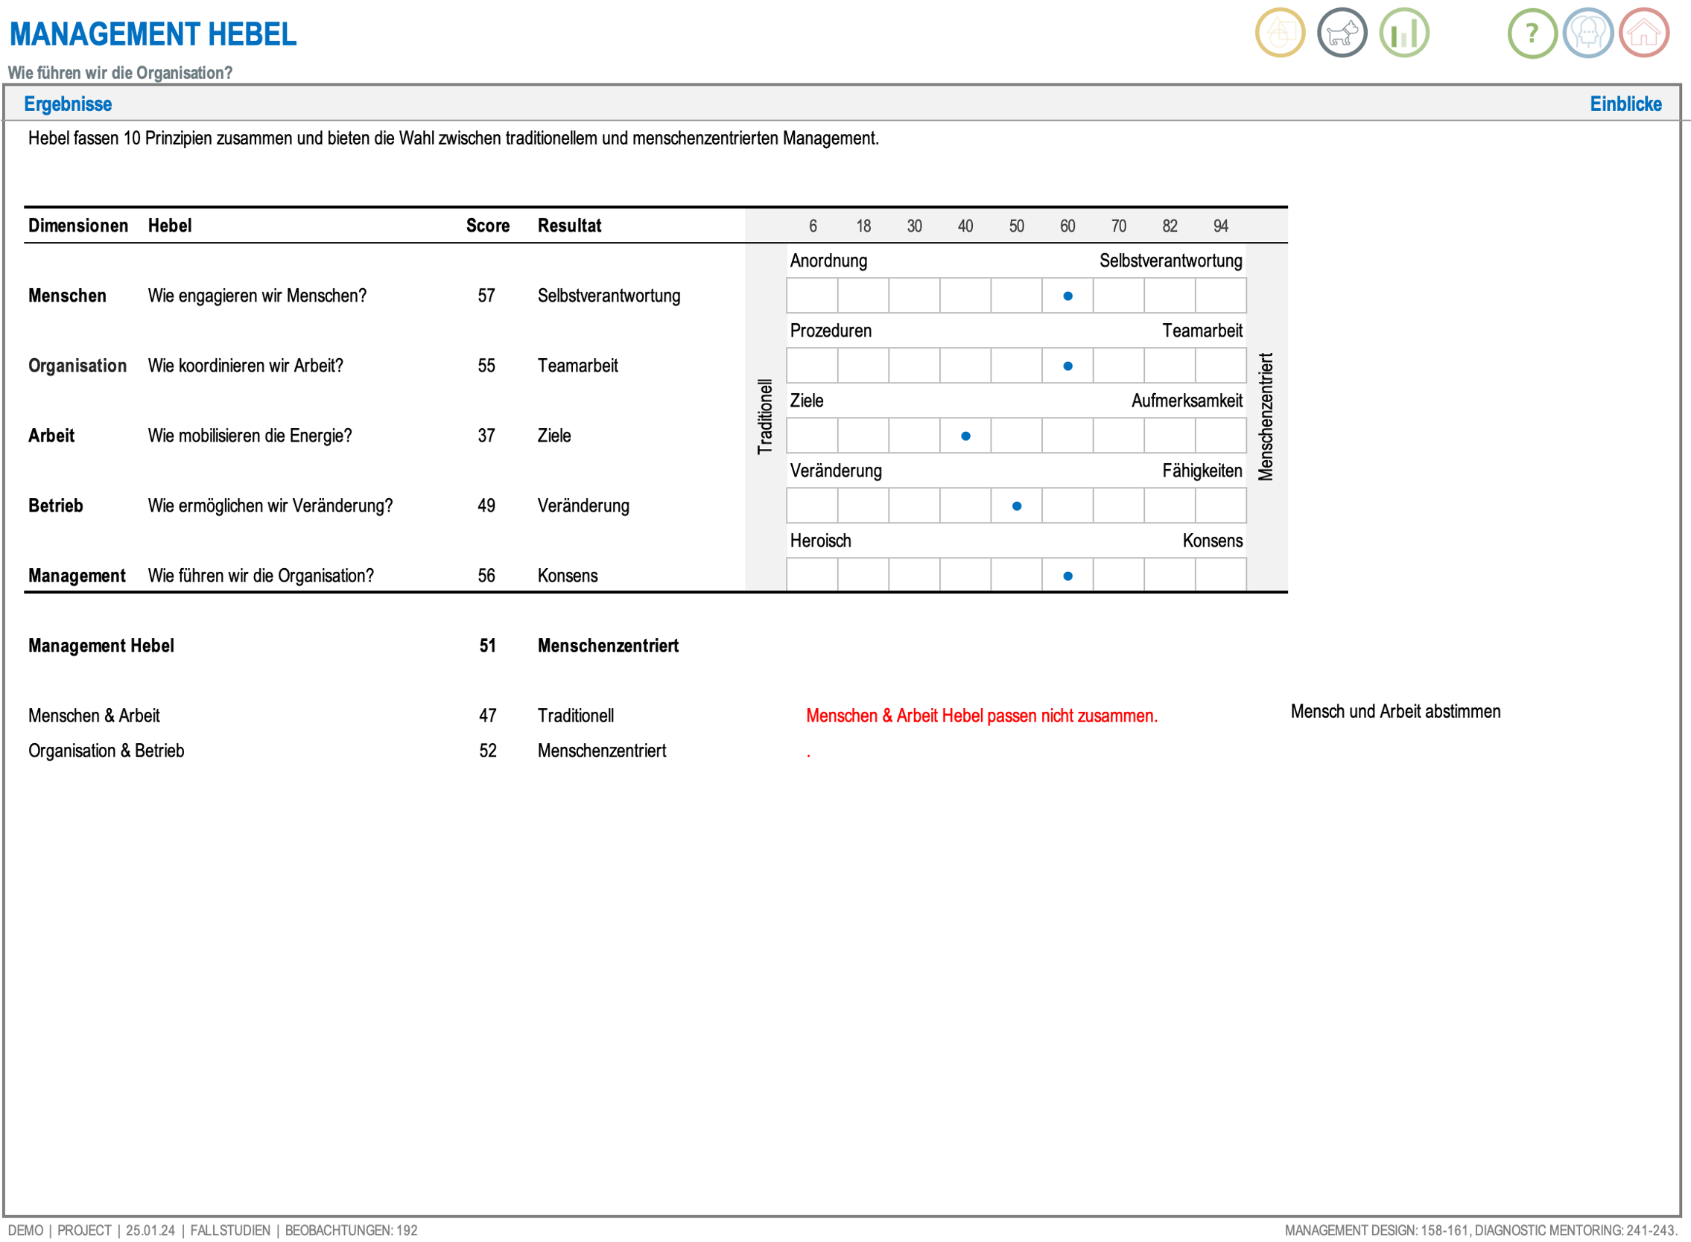1691x1242 pixels.
Task: Click 'Wie ermöglichen wir Veränderung?' row text
Action: coord(270,506)
